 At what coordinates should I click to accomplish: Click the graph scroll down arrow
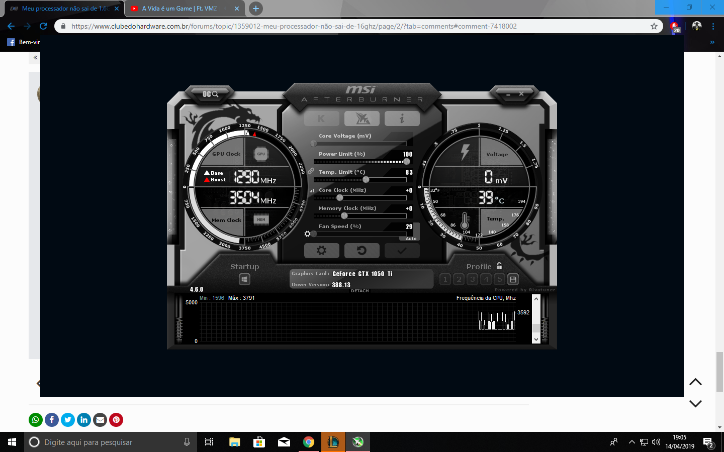(536, 339)
